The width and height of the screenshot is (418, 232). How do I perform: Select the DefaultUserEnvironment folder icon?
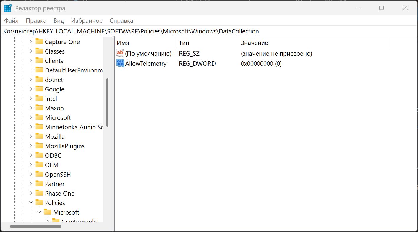click(x=39, y=70)
